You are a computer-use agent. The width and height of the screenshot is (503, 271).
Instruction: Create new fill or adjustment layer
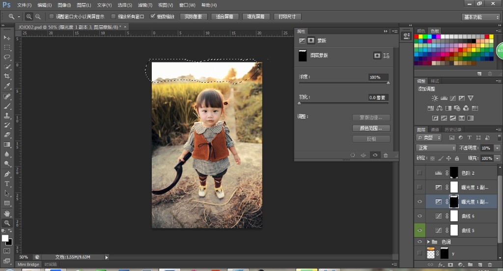[x=461, y=265]
